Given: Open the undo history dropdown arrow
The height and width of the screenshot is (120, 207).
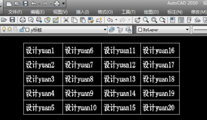Looking at the screenshot, I should pyautogui.click(x=116, y=20).
